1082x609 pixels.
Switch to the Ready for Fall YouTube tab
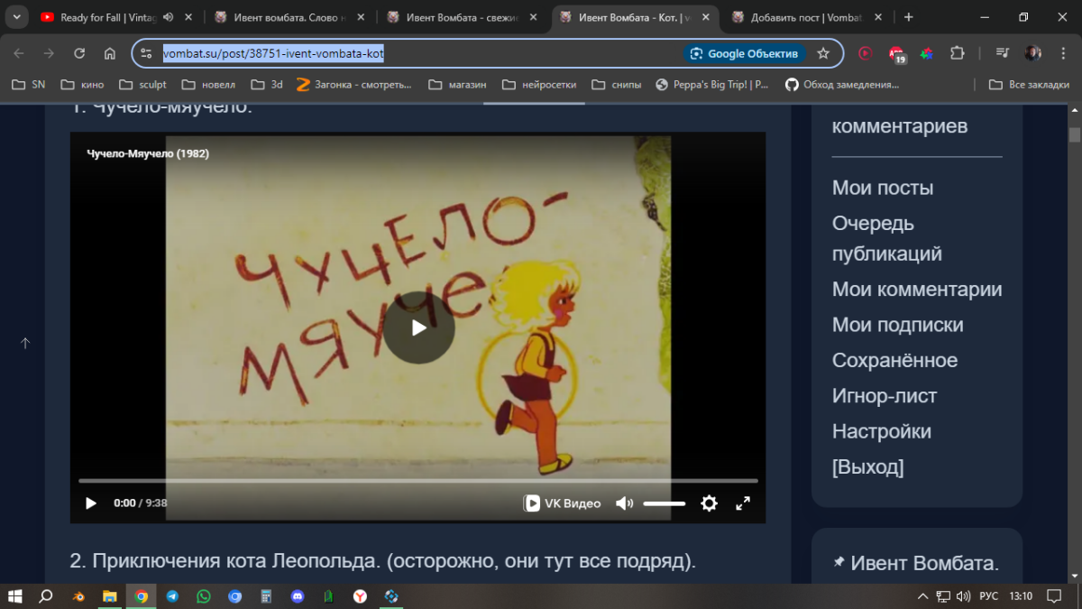coord(109,17)
